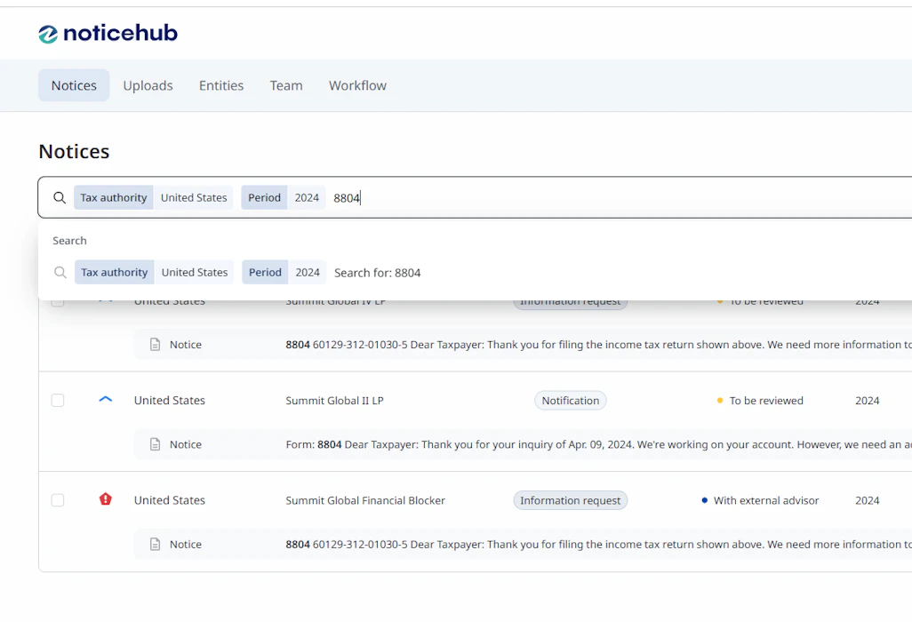Click the Tax authority filter chip in search box
Image resolution: width=912 pixels, height=622 pixels.
click(114, 197)
